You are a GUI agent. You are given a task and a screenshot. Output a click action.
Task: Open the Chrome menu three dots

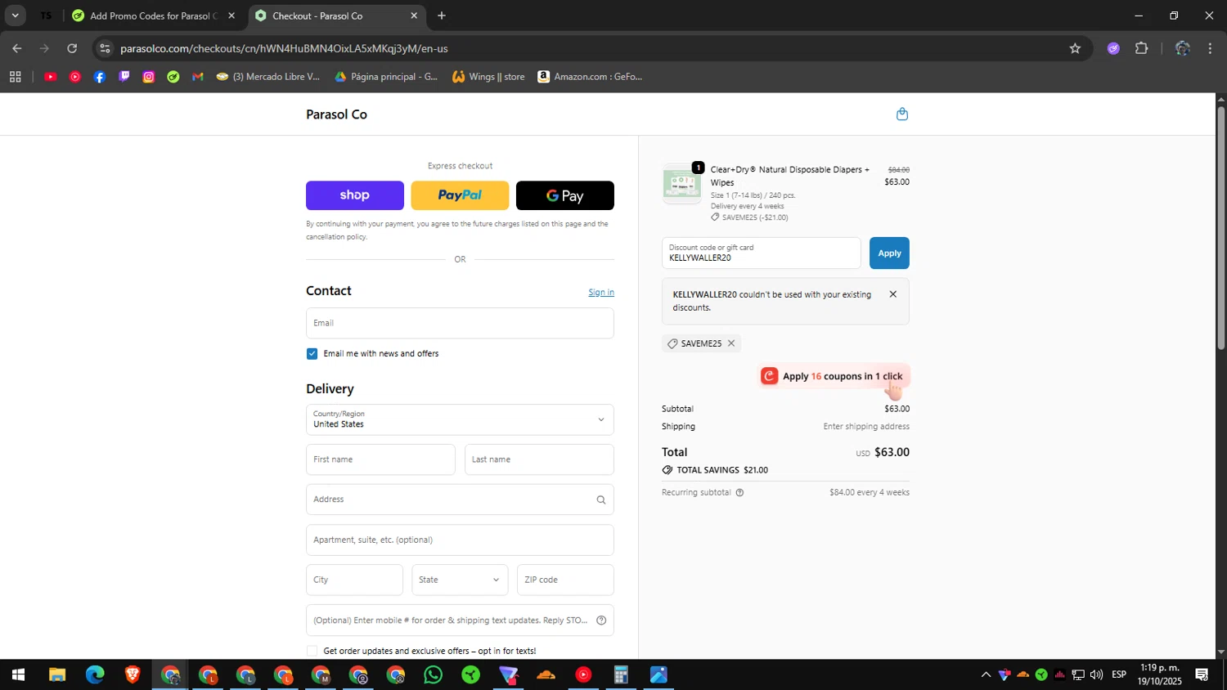tap(1210, 48)
